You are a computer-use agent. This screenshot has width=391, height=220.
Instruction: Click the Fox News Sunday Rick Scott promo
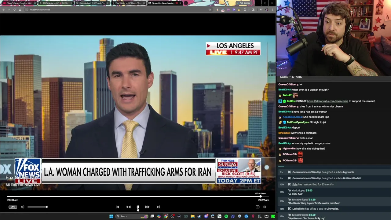(x=239, y=171)
